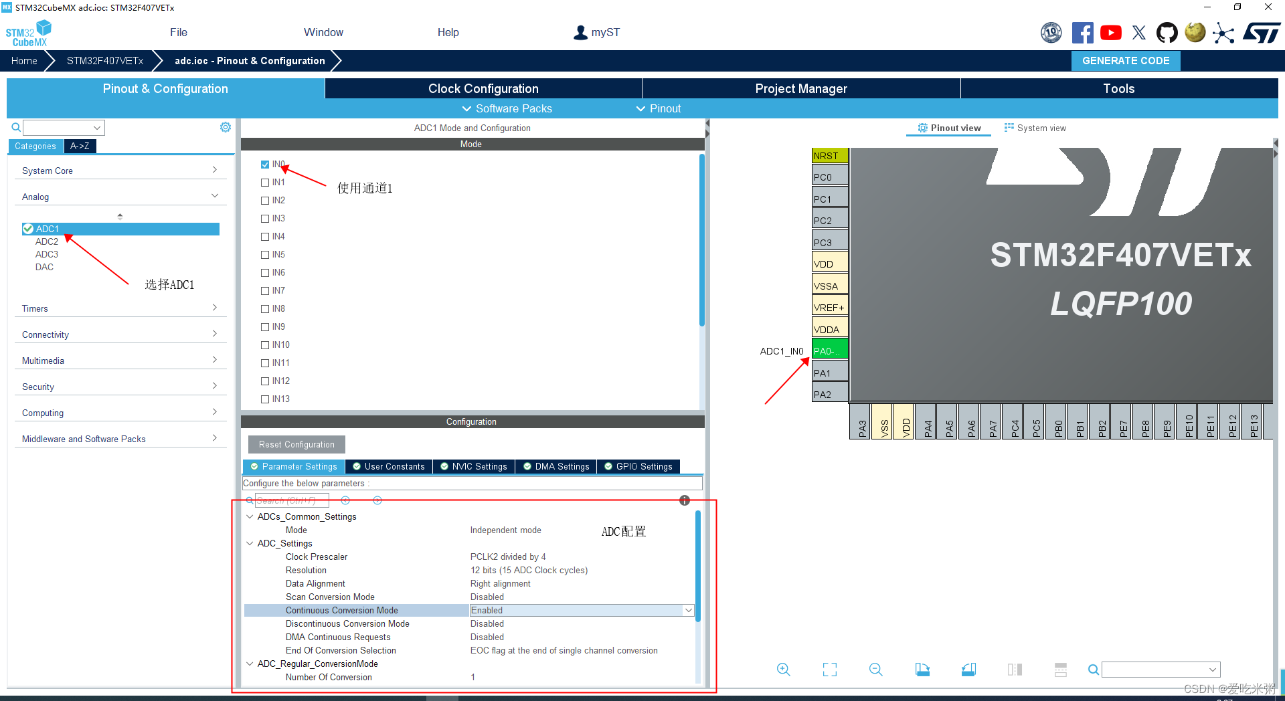Enable the IN4 channel checkbox
The image size is (1285, 701).
pyautogui.click(x=265, y=237)
